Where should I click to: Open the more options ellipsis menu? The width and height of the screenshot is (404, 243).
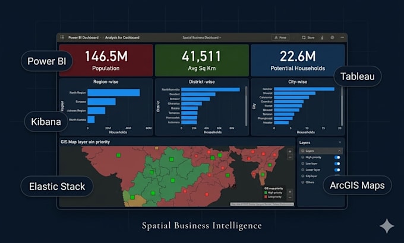(342, 37)
